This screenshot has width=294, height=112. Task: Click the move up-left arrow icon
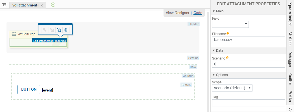click(45, 30)
